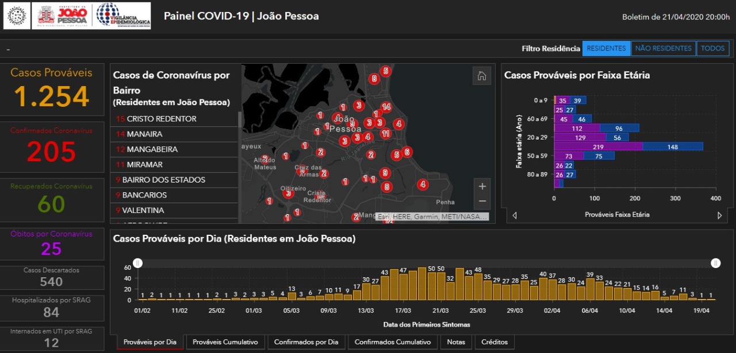Click the daily bar labeled 40

[x=543, y=289]
